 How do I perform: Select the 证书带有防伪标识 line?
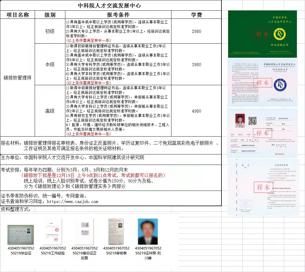coord(44,196)
